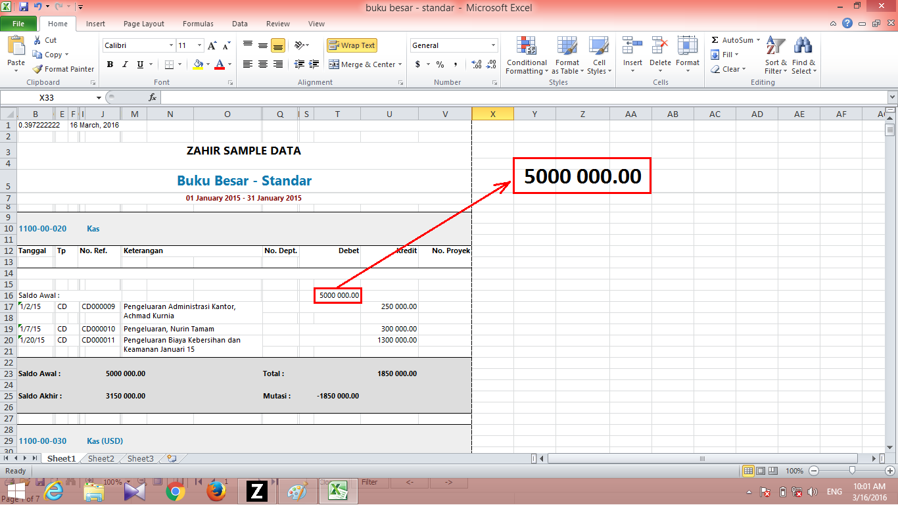
Task: Click the zoom slider handle
Action: point(852,471)
